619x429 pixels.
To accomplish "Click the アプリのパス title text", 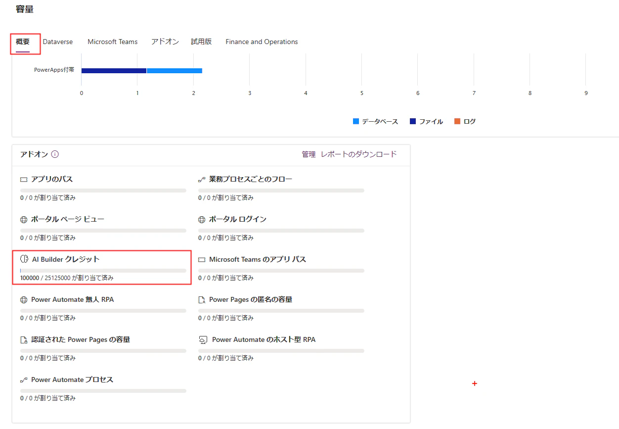I will click(x=52, y=179).
